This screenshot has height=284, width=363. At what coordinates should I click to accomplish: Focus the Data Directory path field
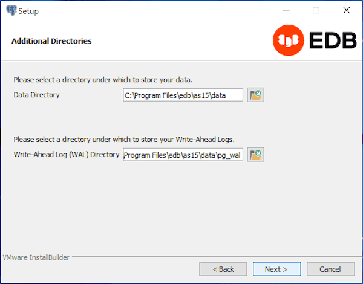click(183, 95)
